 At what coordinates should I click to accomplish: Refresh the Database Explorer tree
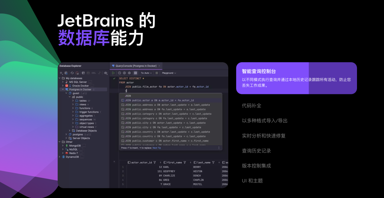72,73
